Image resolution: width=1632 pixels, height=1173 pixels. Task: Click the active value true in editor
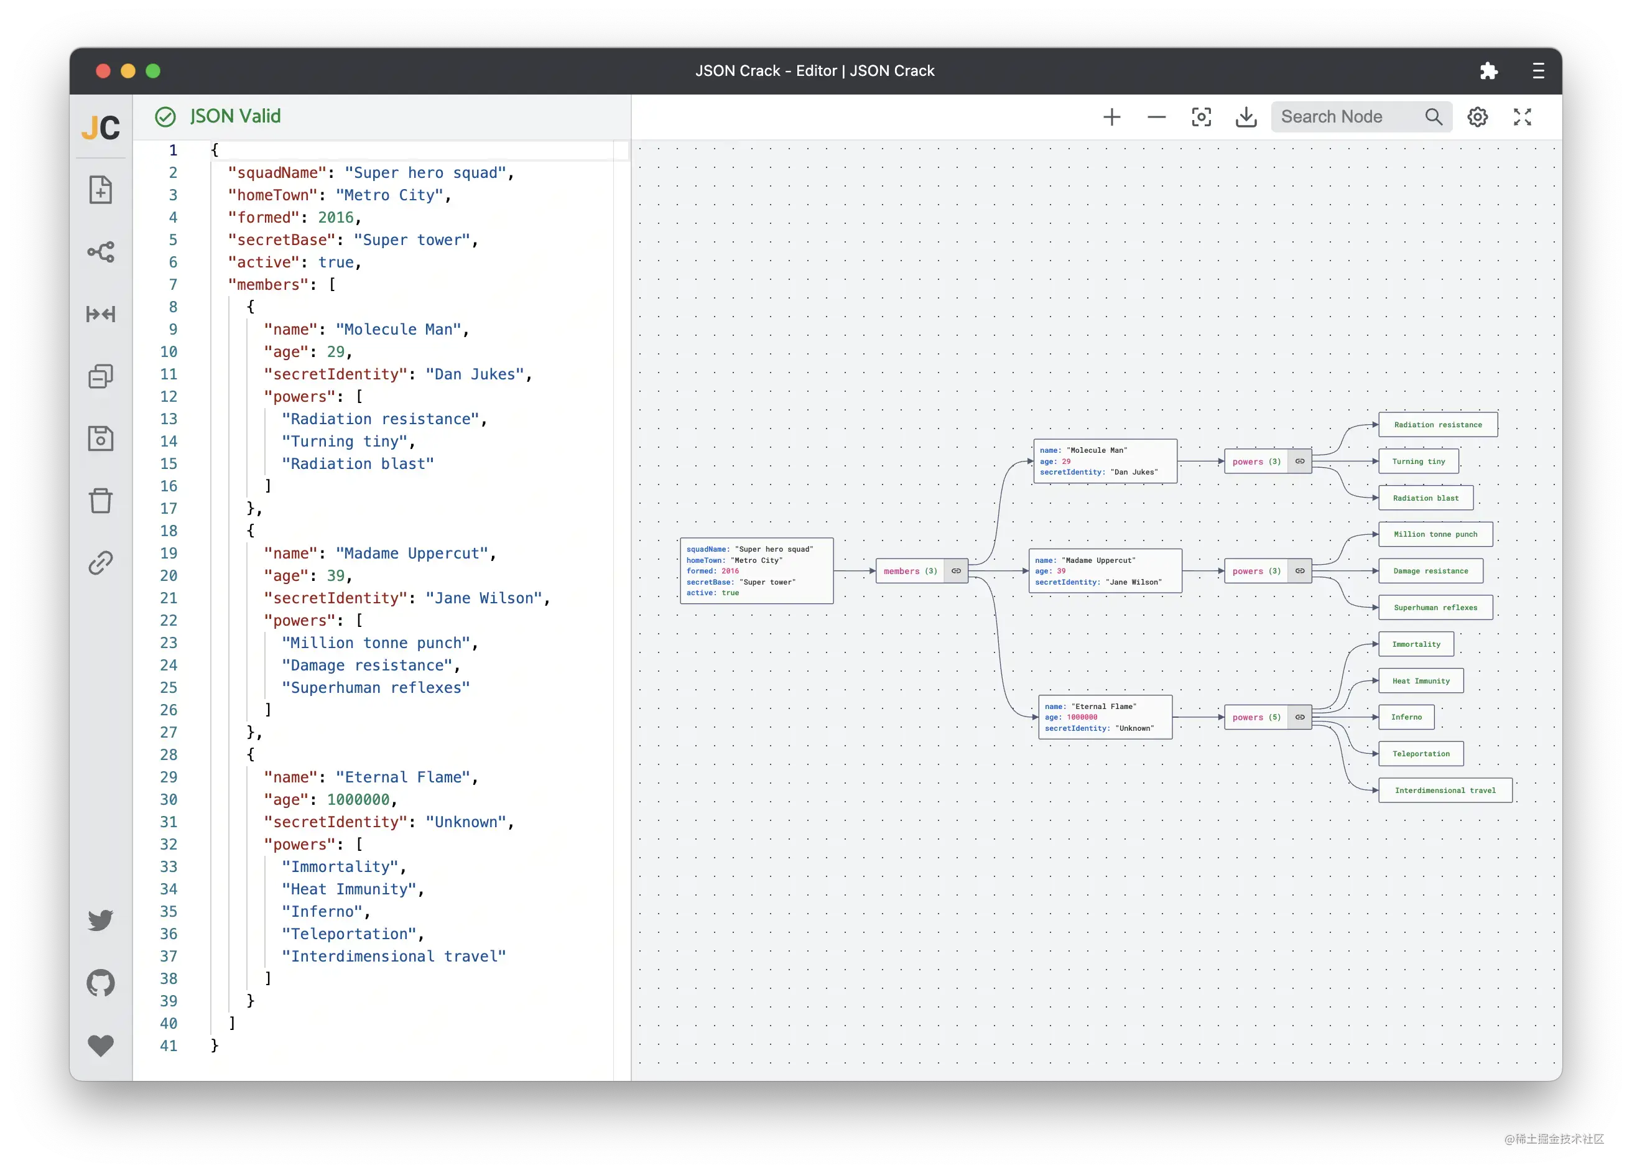click(x=336, y=262)
